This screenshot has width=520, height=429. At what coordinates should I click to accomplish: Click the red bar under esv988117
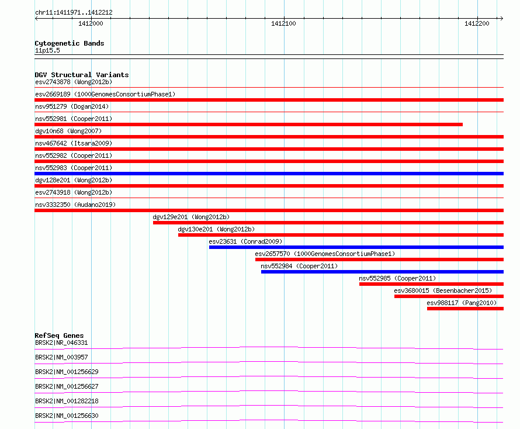click(465, 309)
